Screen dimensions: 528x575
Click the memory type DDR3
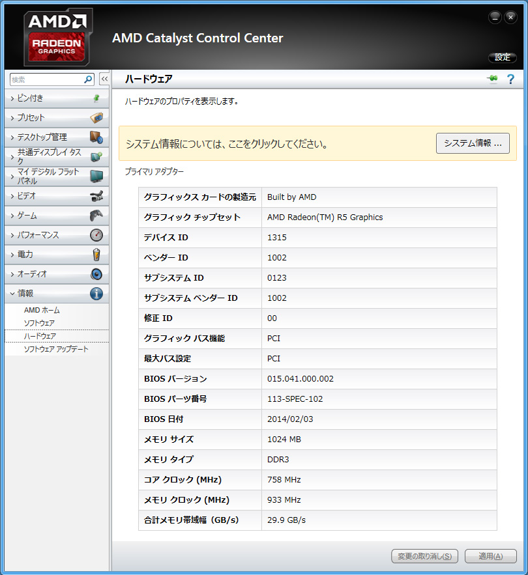(278, 460)
